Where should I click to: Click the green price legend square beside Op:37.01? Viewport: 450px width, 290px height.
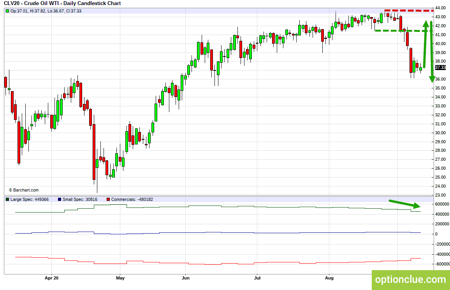7,11
